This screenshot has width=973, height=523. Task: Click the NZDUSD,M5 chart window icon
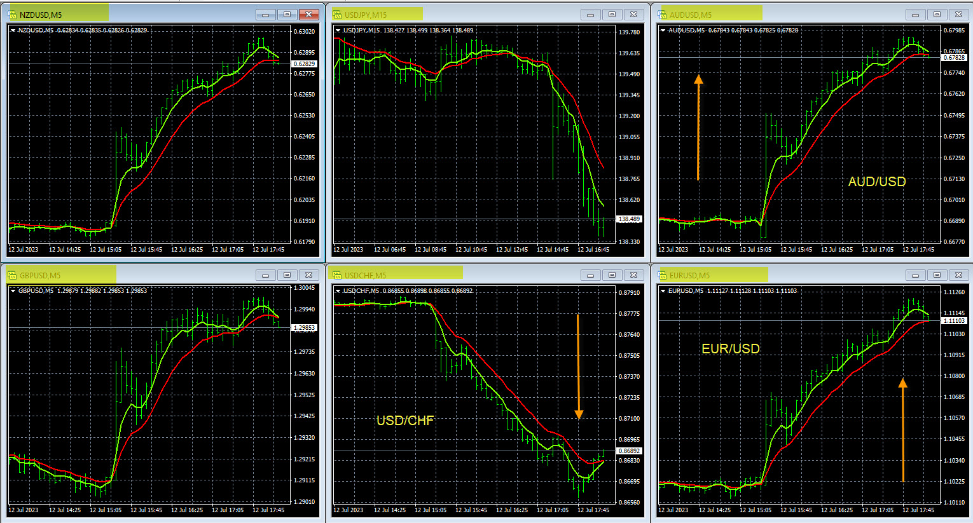click(13, 15)
